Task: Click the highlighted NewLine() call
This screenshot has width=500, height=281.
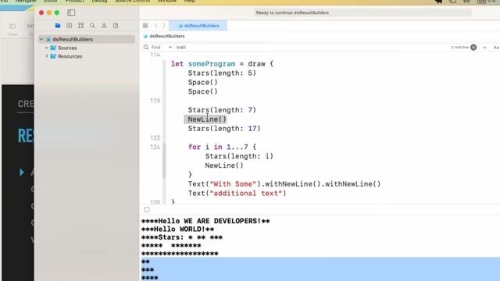Action: click(206, 119)
